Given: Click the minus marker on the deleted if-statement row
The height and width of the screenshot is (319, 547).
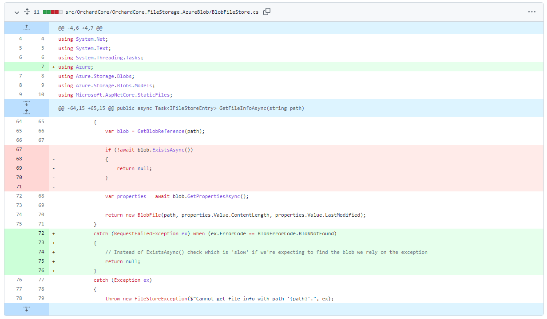Looking at the screenshot, I should click(x=54, y=150).
